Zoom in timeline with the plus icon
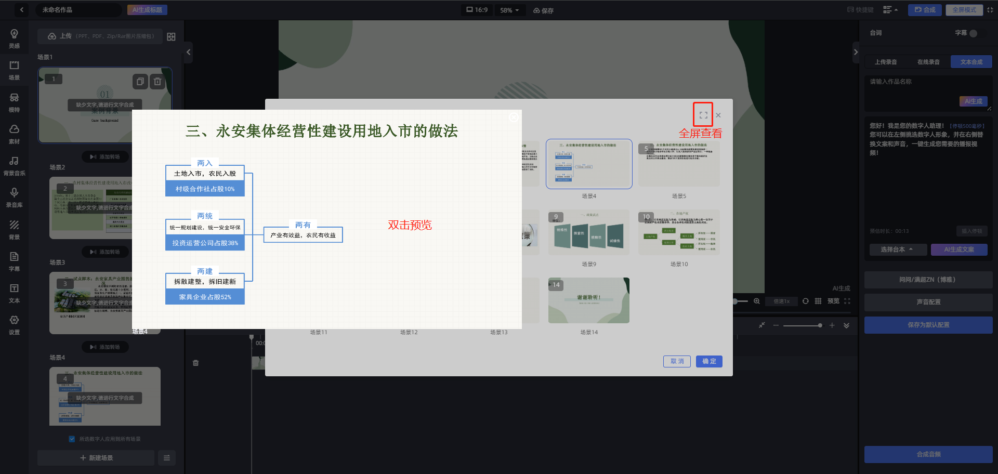This screenshot has height=474, width=998. tap(832, 325)
